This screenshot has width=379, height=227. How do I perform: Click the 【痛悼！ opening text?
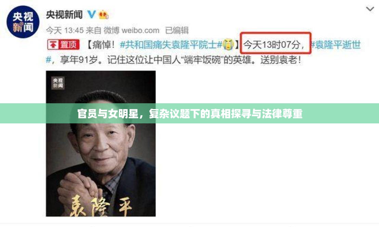pyautogui.click(x=101, y=45)
